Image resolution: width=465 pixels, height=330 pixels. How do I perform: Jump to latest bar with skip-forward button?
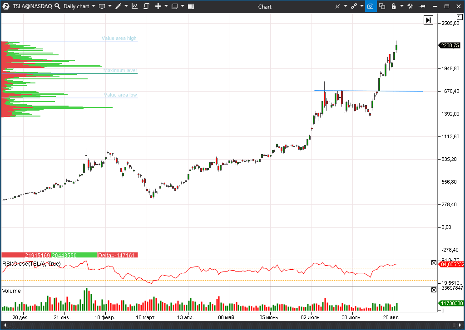point(428,20)
